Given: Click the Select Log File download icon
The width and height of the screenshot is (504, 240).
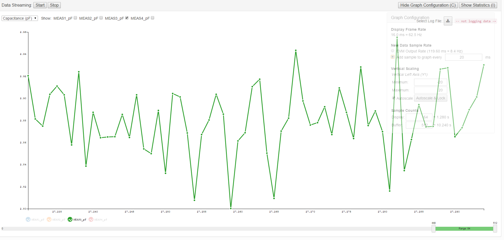Looking at the screenshot, I should [x=448, y=21].
